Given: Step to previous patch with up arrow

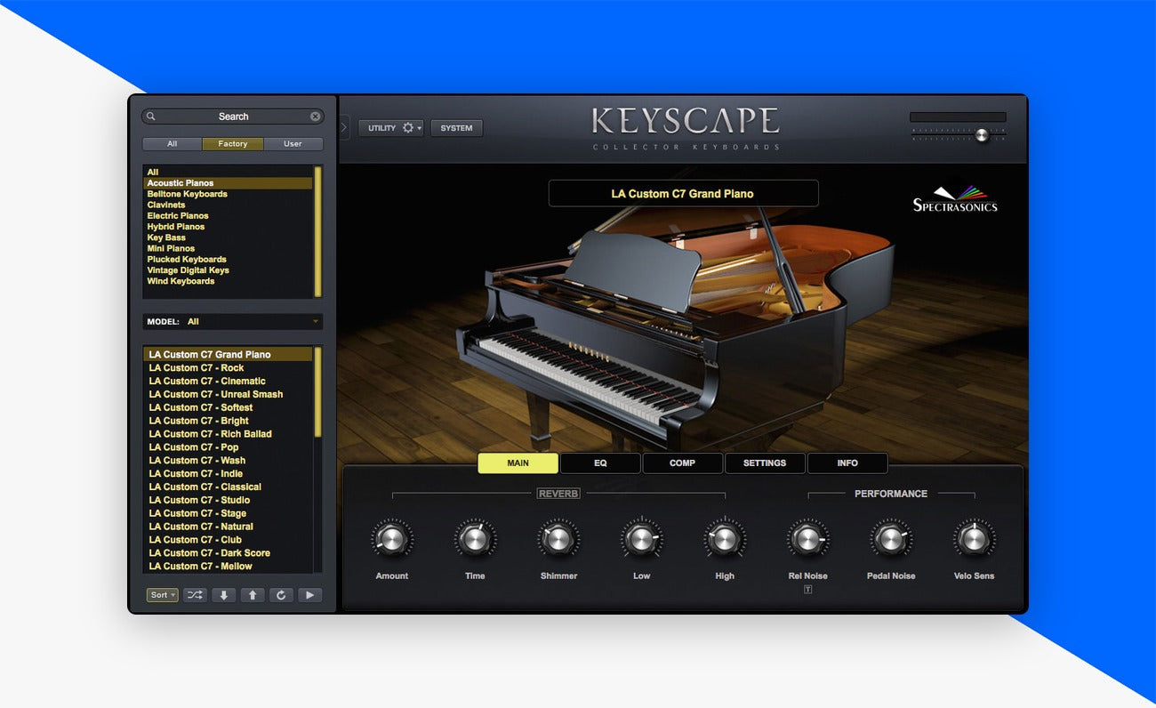Looking at the screenshot, I should 253,595.
